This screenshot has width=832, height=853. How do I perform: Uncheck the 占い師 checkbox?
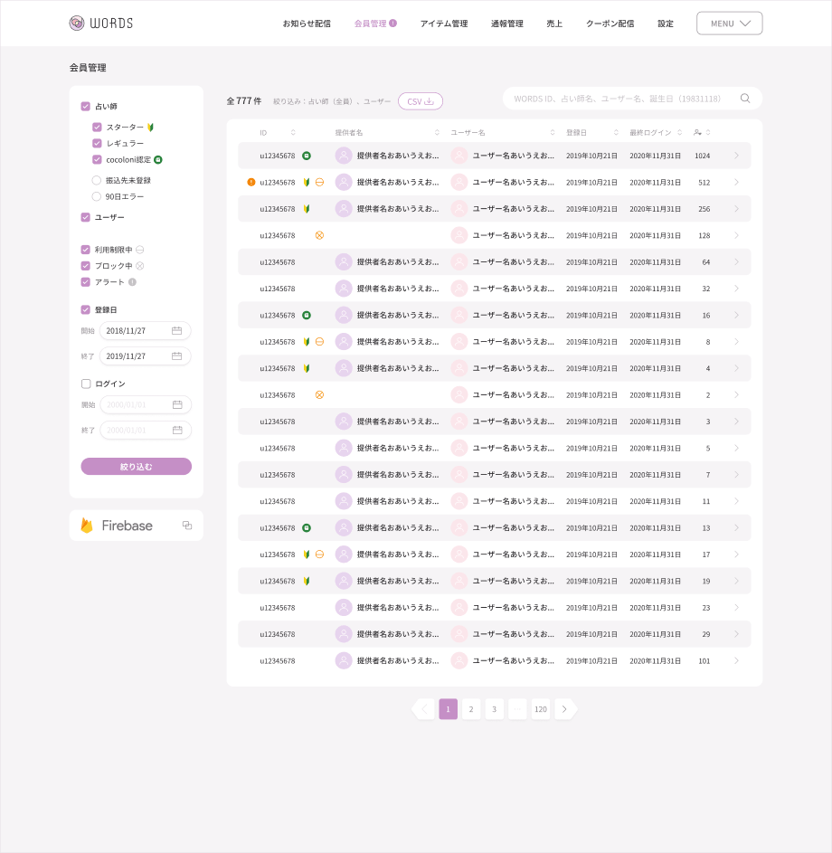[x=86, y=107]
